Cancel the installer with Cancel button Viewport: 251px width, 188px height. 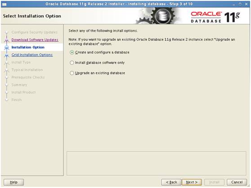[237, 182]
